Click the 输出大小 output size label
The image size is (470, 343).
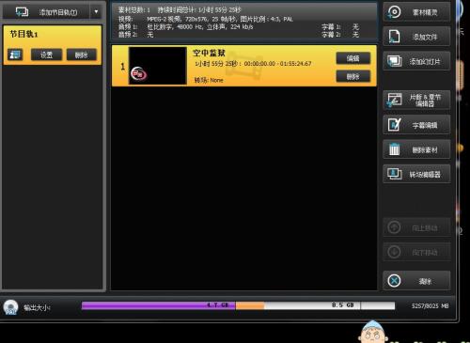[37, 307]
